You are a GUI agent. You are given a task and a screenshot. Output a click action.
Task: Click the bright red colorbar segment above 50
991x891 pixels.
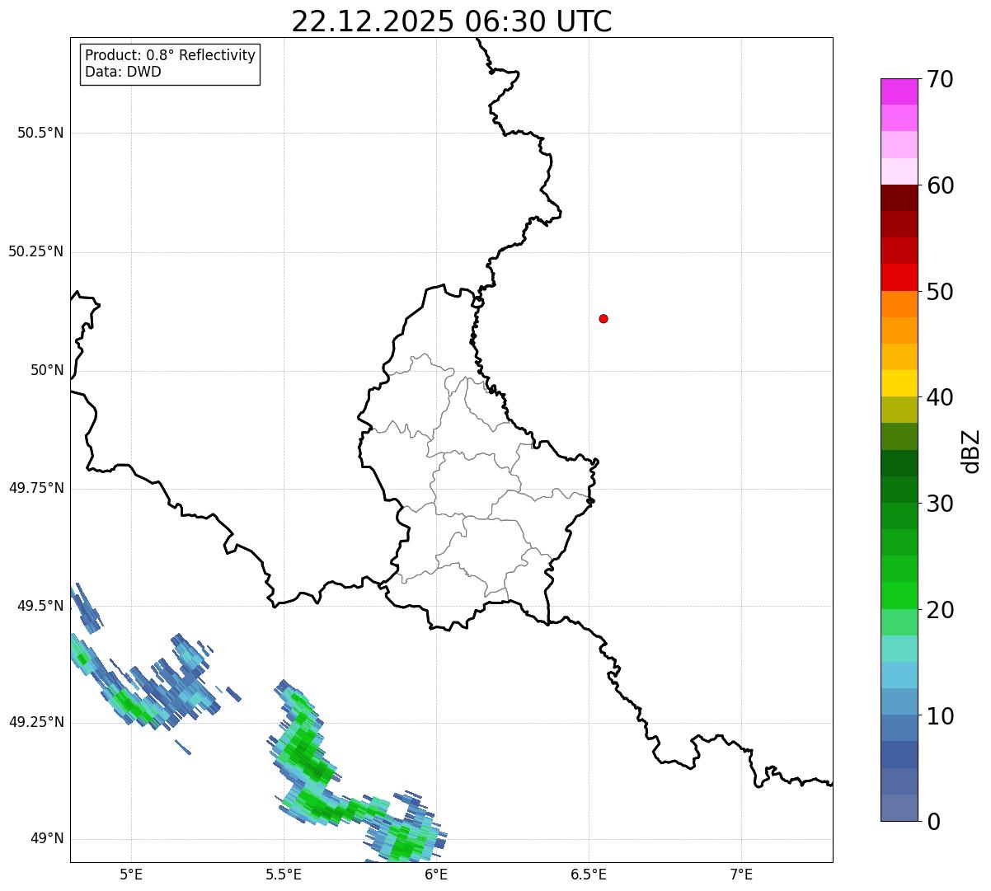[x=899, y=278]
